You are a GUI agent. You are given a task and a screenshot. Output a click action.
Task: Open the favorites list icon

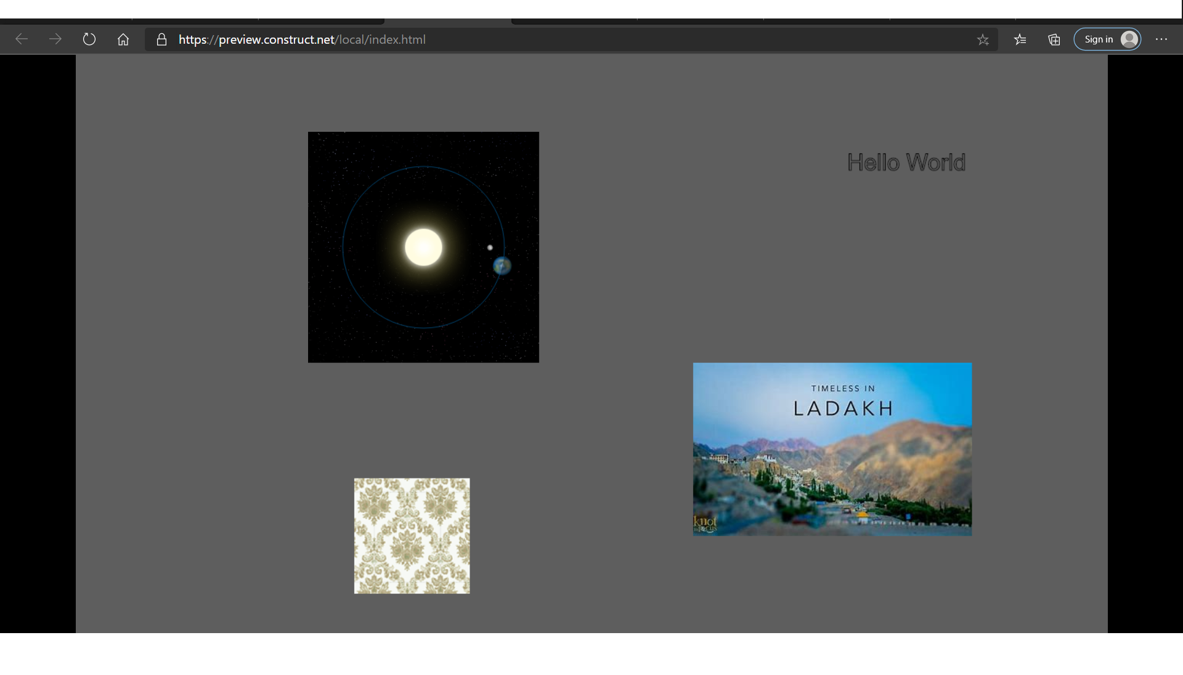click(x=1020, y=39)
